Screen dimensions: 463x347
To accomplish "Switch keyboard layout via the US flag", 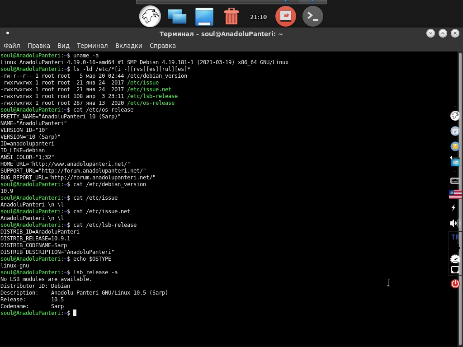I will pyautogui.click(x=455, y=194).
